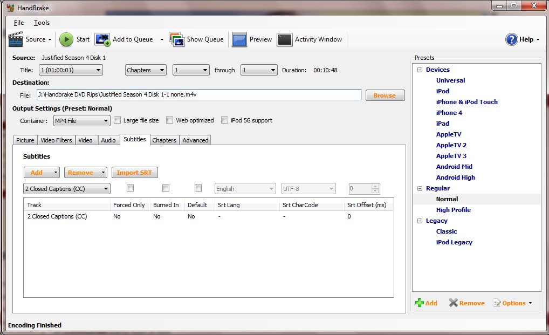Open the subtitle track Closed Captions dropdown
The height and width of the screenshot is (335, 549).
tap(67, 189)
